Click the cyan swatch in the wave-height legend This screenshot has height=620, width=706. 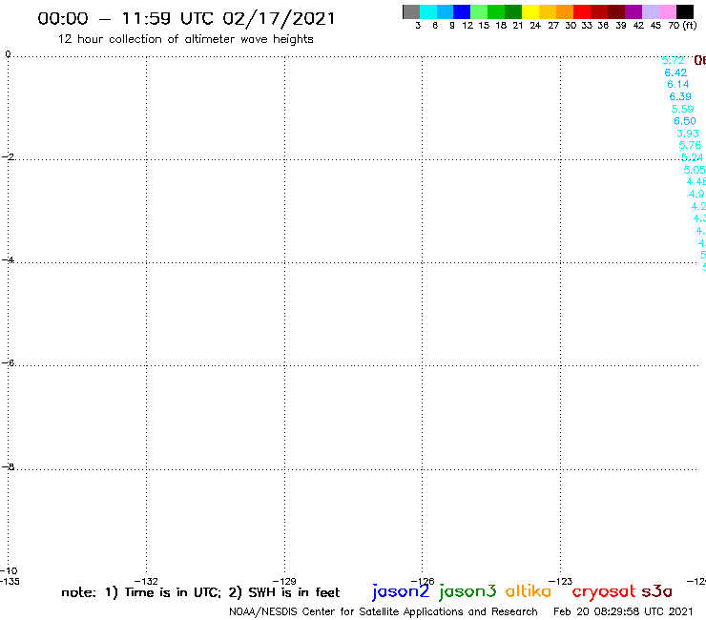(x=428, y=11)
